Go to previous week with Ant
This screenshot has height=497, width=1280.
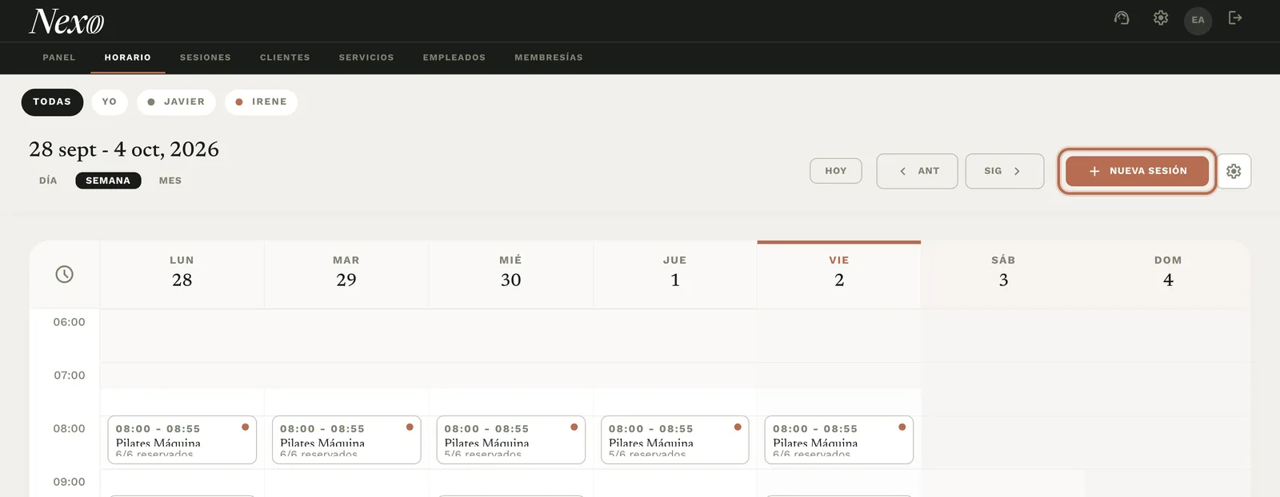tap(917, 171)
